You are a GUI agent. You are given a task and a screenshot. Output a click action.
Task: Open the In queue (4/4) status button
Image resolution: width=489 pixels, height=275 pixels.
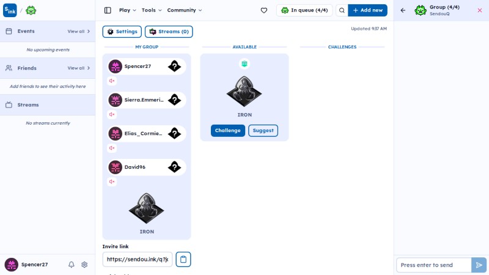(304, 10)
